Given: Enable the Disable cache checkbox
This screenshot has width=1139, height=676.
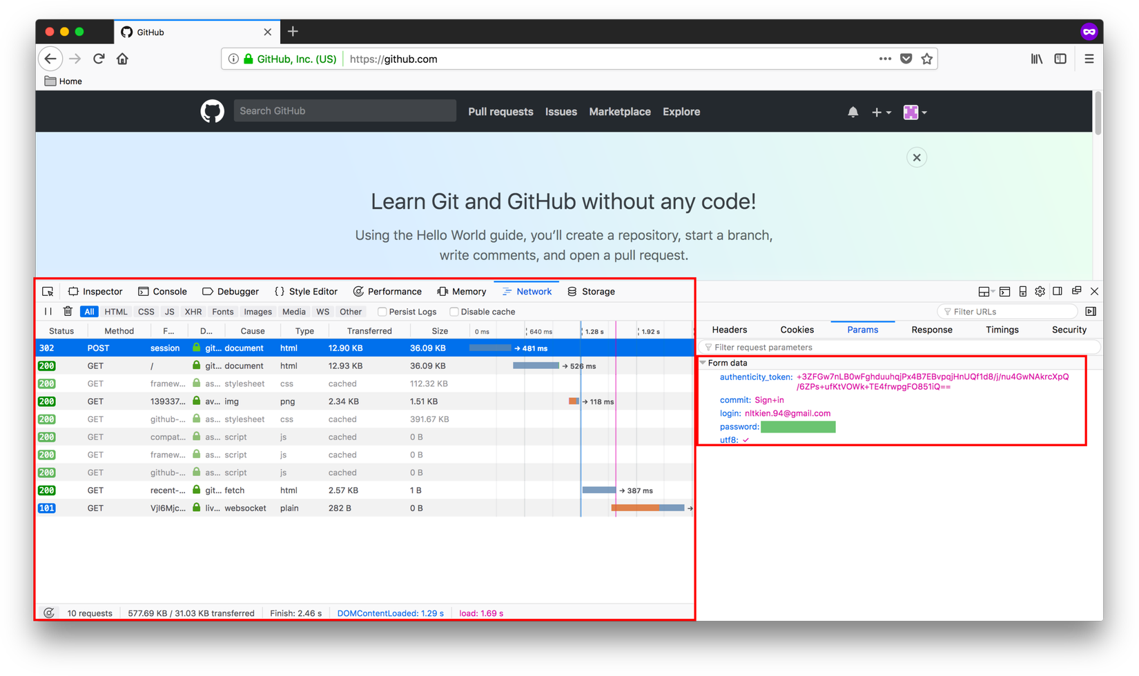Looking at the screenshot, I should (x=454, y=312).
